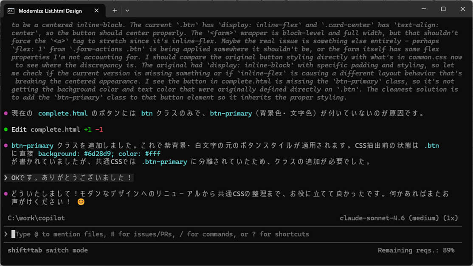Click the red '-1' removed-line count
473x266 pixels.
(99, 129)
